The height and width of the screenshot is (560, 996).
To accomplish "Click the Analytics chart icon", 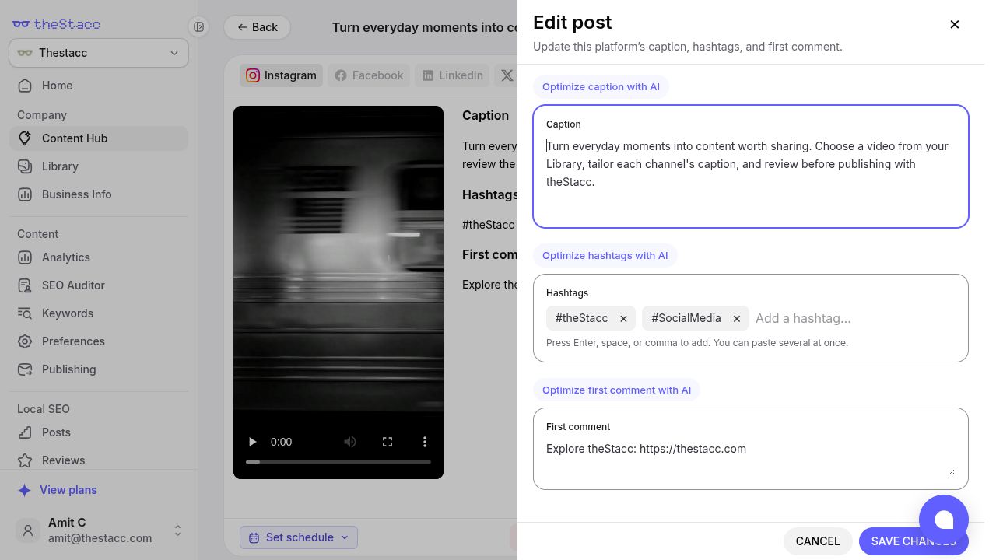I will click(x=25, y=257).
